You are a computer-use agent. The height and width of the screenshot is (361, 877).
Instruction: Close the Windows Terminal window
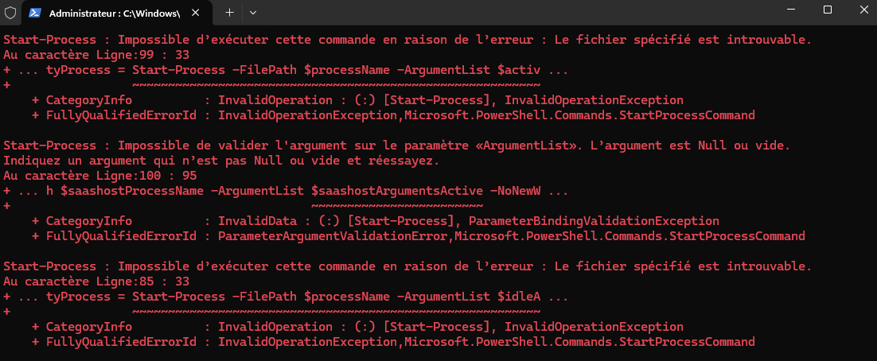(863, 10)
